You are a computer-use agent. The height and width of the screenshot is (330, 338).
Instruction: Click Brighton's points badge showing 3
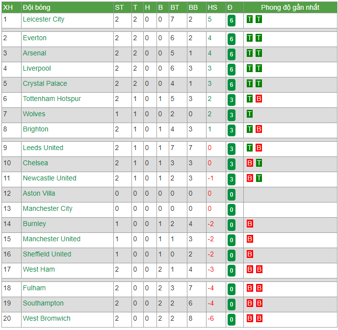[231, 130]
